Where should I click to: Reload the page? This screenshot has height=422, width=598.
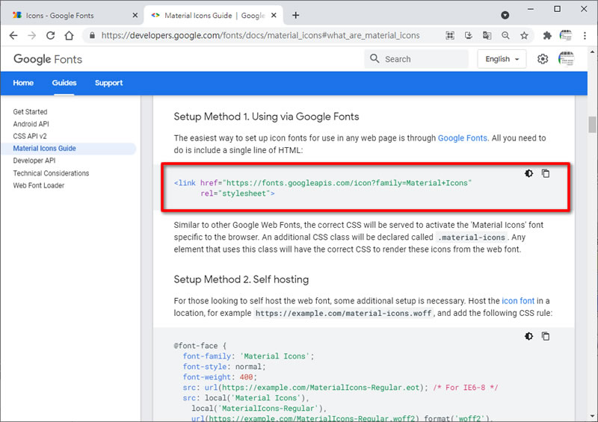pyautogui.click(x=50, y=35)
